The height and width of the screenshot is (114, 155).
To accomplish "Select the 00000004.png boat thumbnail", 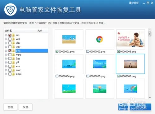I will coord(69,64).
